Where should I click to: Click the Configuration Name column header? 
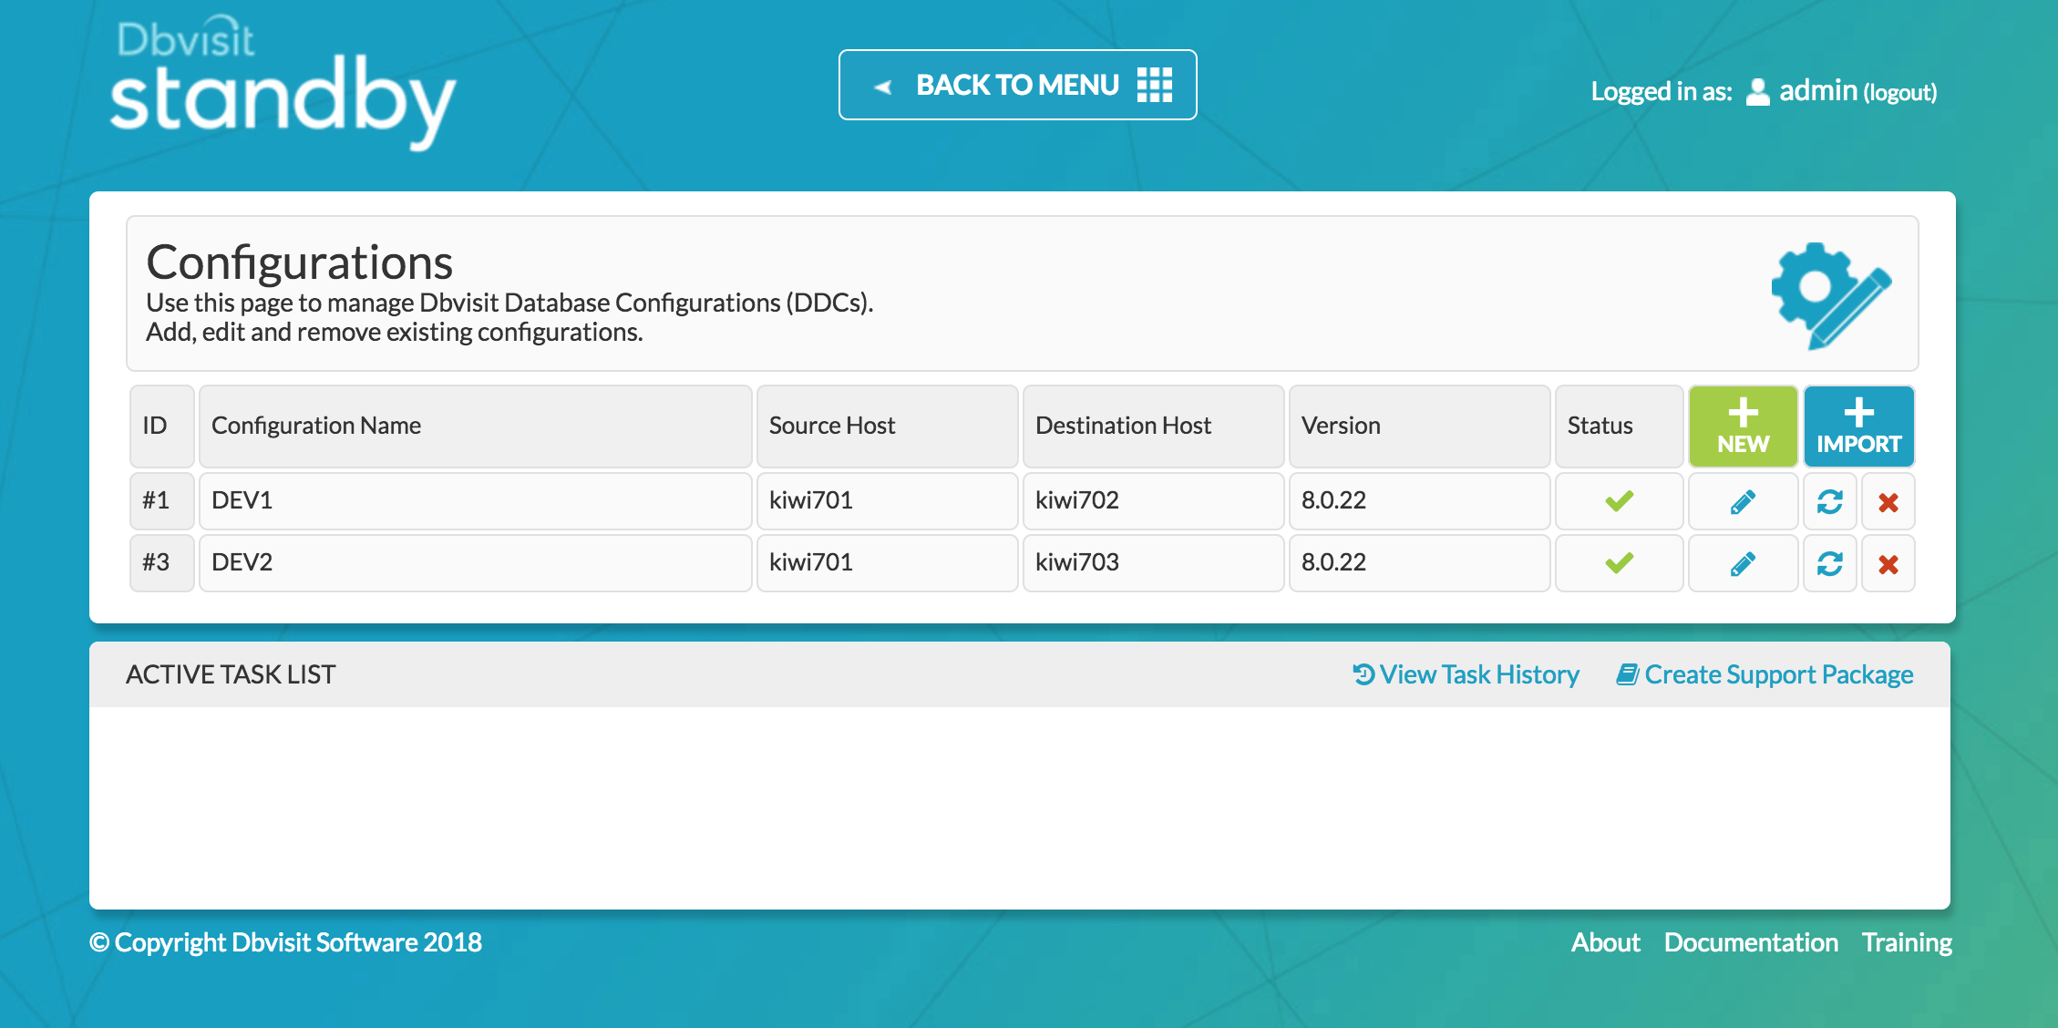point(476,426)
